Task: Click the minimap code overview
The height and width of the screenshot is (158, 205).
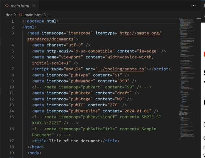Action: coord(186,74)
